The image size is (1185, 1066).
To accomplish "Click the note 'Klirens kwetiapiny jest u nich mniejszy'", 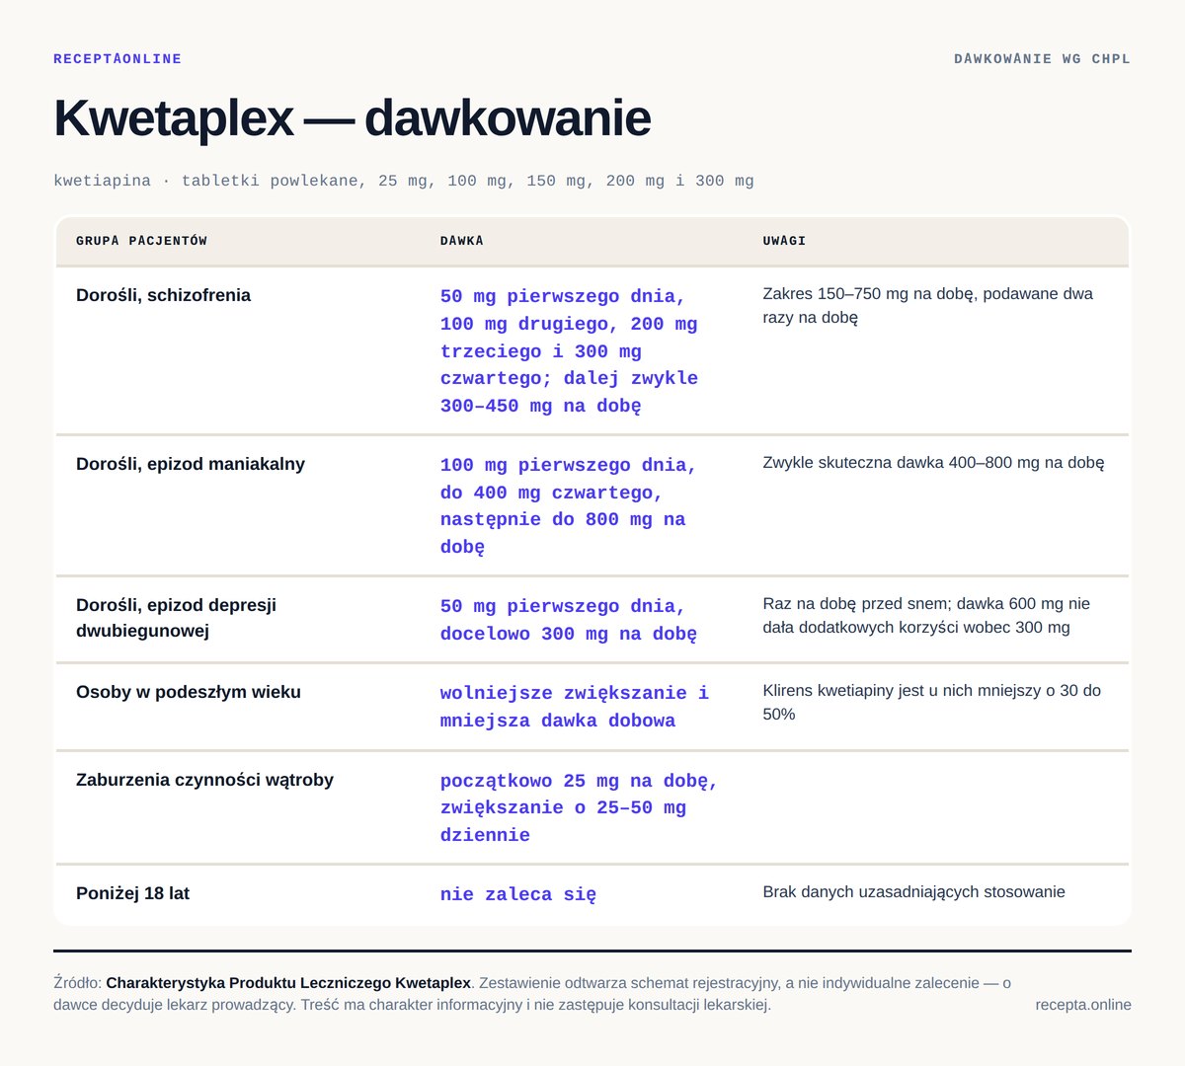I will (x=931, y=702).
